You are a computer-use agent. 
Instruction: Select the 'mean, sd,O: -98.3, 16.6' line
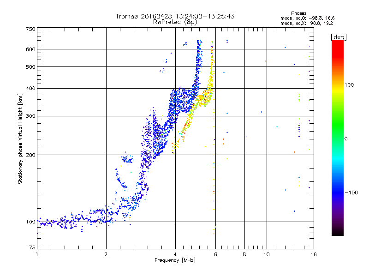pos(307,18)
